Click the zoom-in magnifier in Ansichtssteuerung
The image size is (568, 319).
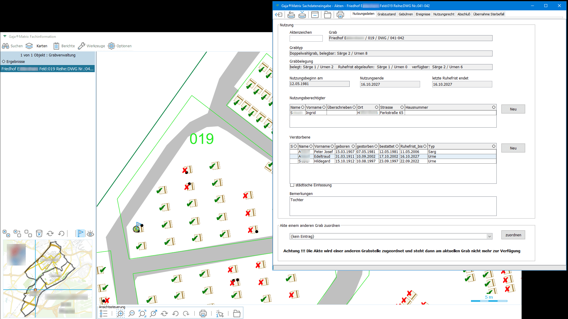(120, 314)
